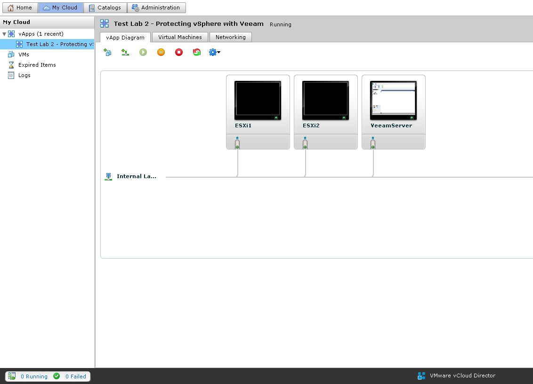This screenshot has height=384, width=533.
Task: Click the 0 Failed tasks link
Action: pos(75,376)
